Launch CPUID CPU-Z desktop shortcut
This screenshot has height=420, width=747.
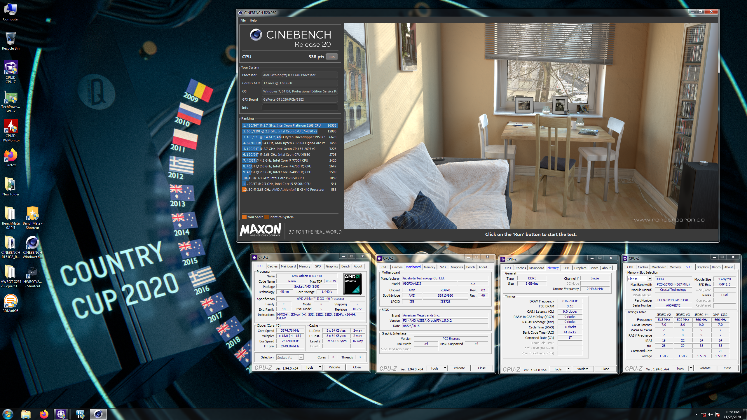(11, 72)
